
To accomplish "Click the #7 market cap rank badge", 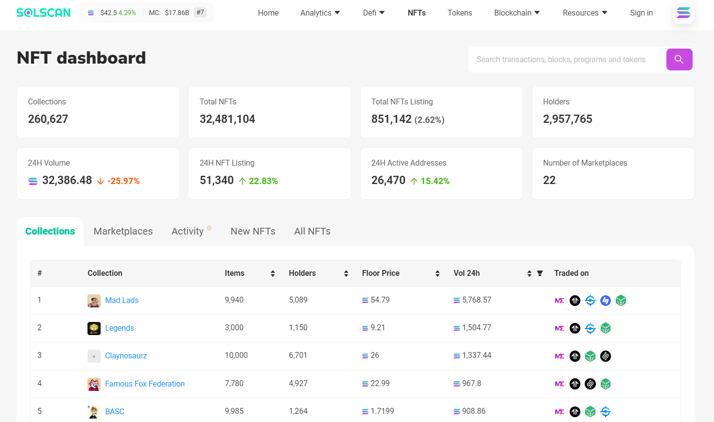I will (200, 13).
